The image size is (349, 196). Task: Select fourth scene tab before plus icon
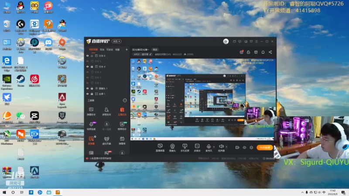tap(117, 50)
